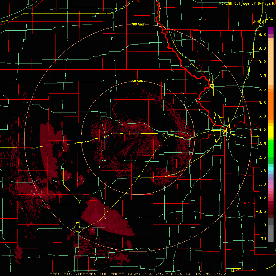Click the TH label on the scale
Viewport: 276px width, 276px height.
pos(263,239)
